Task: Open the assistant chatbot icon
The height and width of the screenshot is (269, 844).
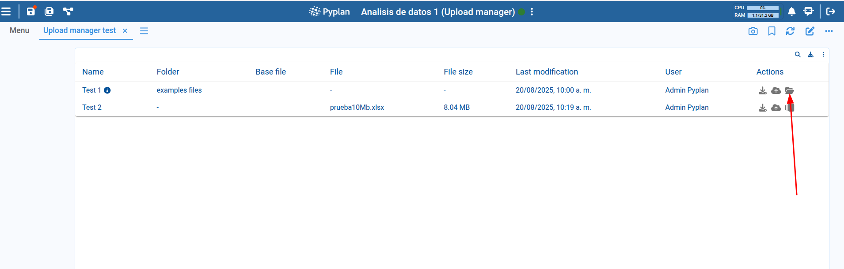Action: [x=808, y=11]
